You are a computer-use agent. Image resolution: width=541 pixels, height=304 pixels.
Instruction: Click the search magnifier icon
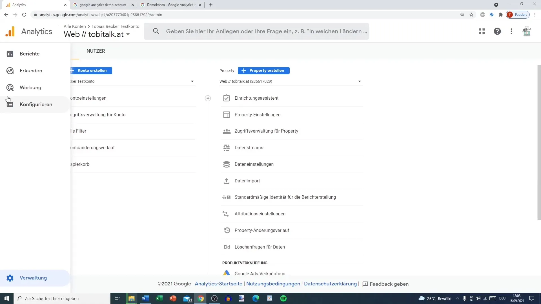click(x=156, y=31)
